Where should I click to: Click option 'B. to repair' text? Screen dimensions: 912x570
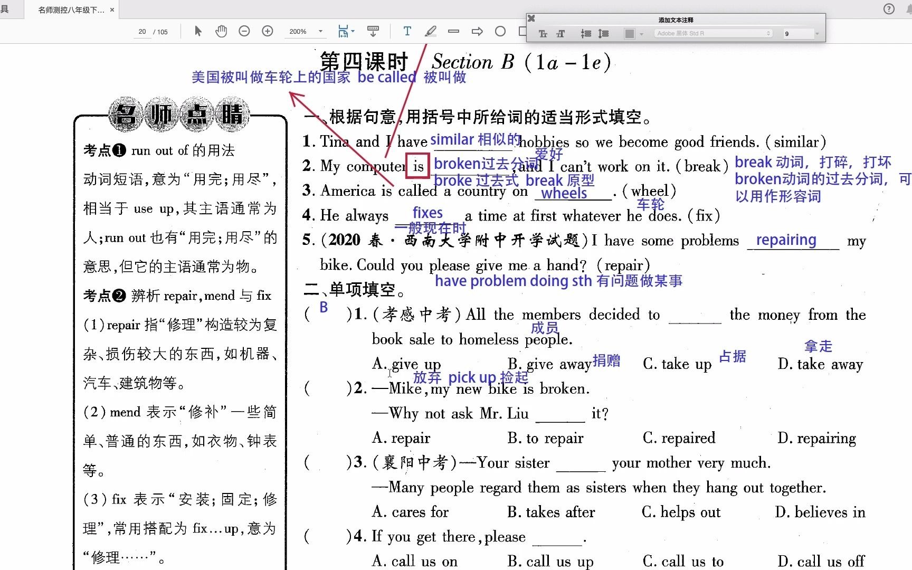coord(545,438)
